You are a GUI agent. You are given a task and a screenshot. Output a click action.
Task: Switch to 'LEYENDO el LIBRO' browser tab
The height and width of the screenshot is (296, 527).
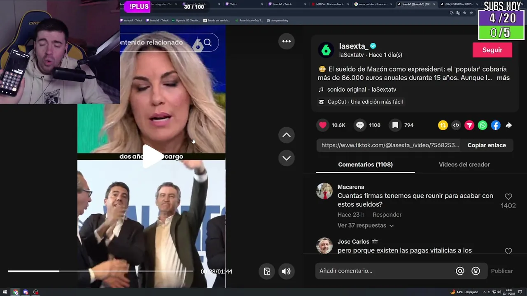(x=459, y=4)
